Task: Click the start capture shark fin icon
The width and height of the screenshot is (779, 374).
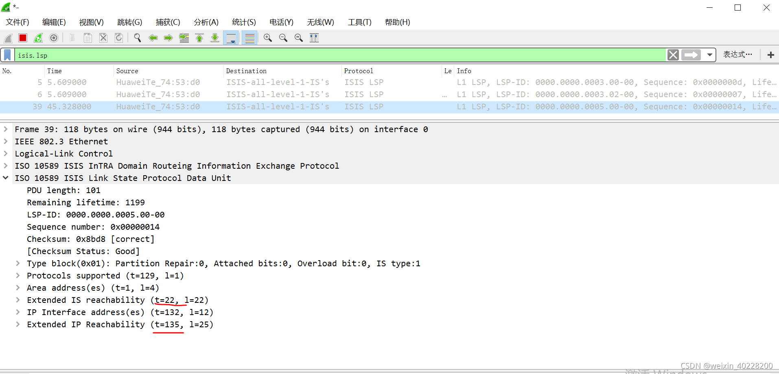Action: pos(8,38)
